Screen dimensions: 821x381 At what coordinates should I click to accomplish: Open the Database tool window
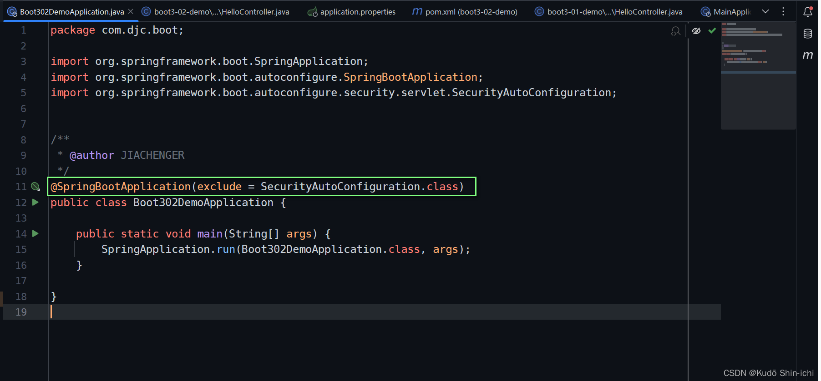[808, 34]
